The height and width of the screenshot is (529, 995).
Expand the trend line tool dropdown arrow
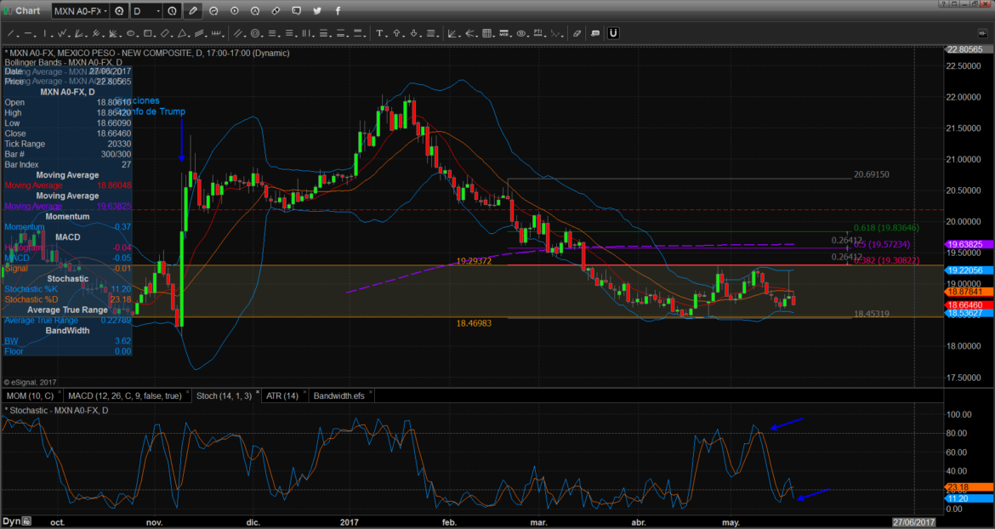coord(18,36)
